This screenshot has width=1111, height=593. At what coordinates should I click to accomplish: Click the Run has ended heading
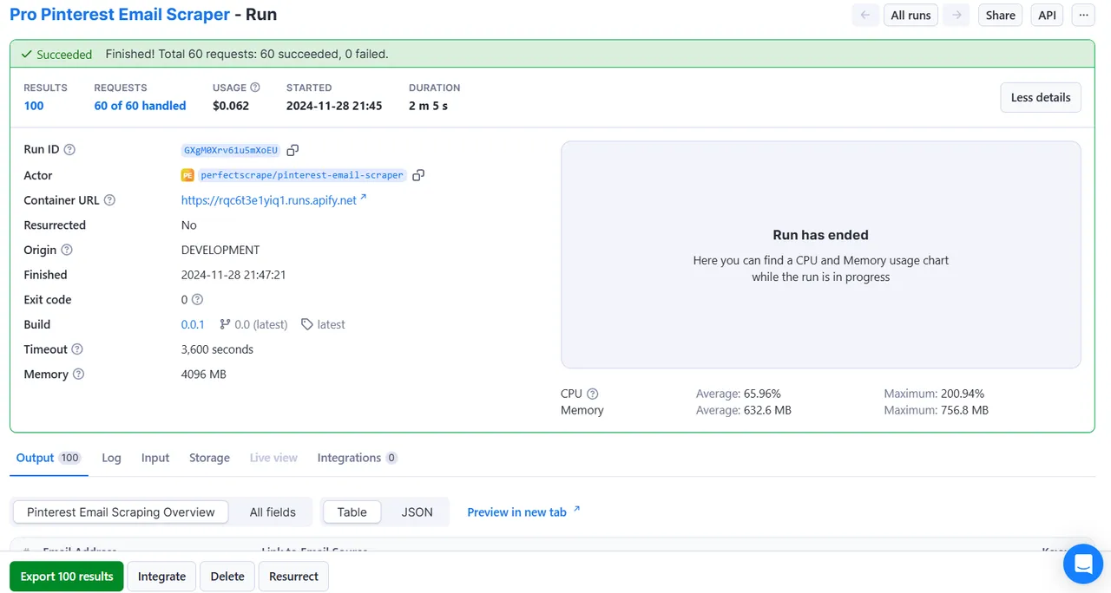tap(821, 235)
